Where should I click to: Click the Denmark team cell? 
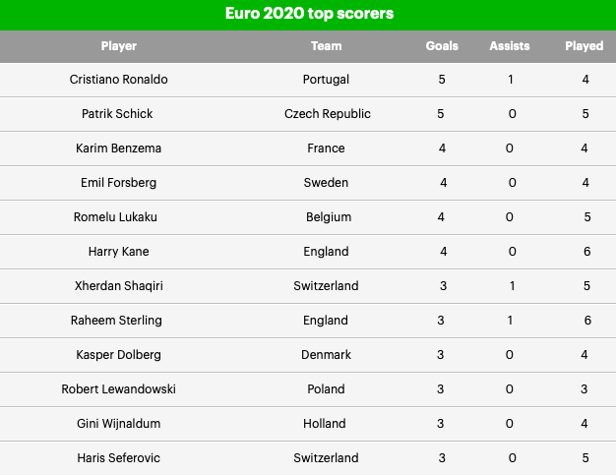pos(327,354)
